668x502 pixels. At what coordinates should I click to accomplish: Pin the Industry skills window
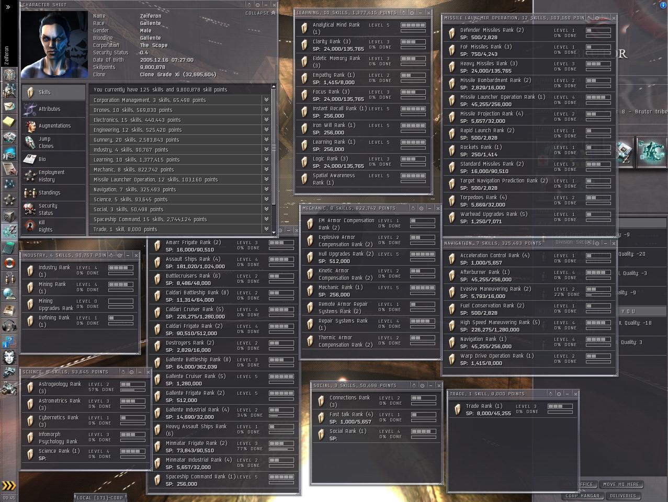click(x=120, y=255)
